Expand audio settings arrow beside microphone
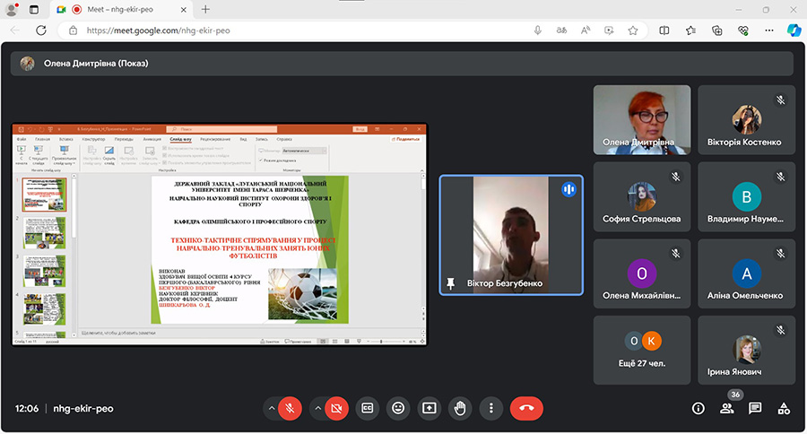This screenshot has height=434, width=807. [270, 408]
